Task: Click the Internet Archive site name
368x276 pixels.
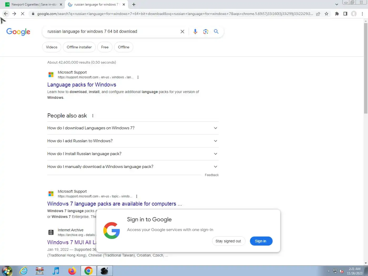Action: (70, 230)
